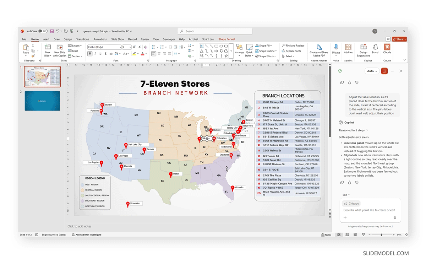Click New Slide with Copilot

[60, 50]
